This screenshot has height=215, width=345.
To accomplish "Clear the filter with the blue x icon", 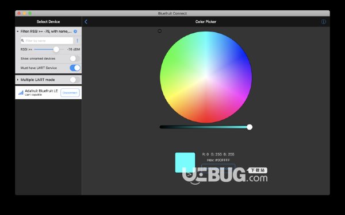I will tap(75, 32).
